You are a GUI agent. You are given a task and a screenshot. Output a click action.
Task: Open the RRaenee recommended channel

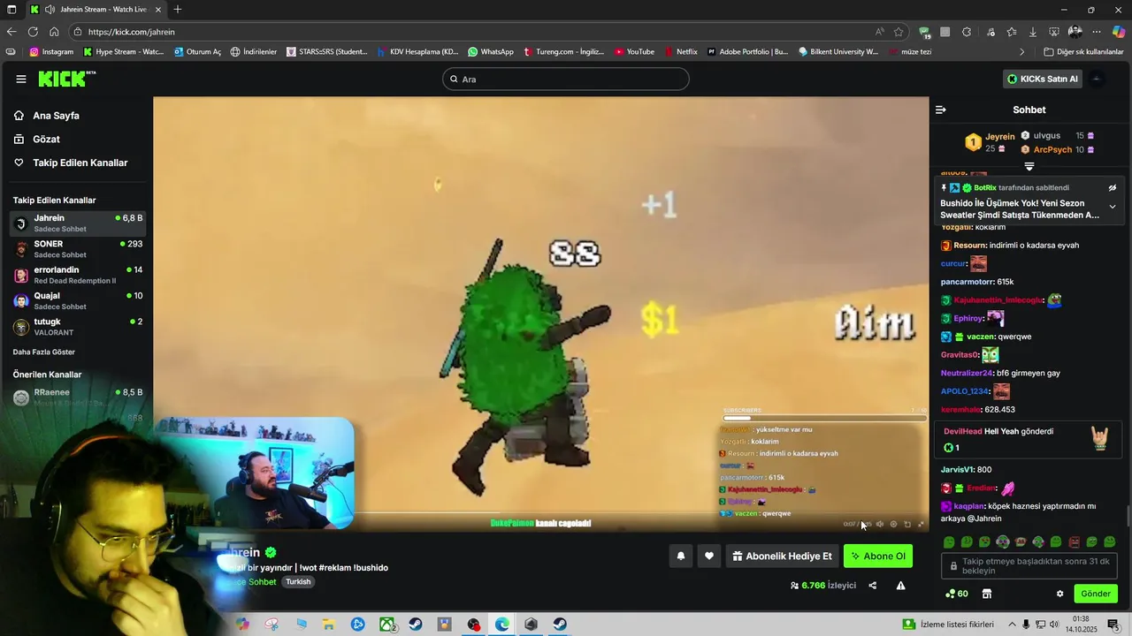[78, 397]
